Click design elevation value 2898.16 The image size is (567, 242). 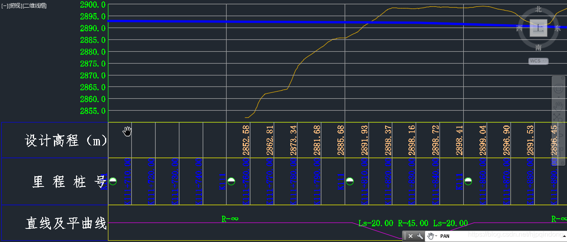(x=411, y=140)
